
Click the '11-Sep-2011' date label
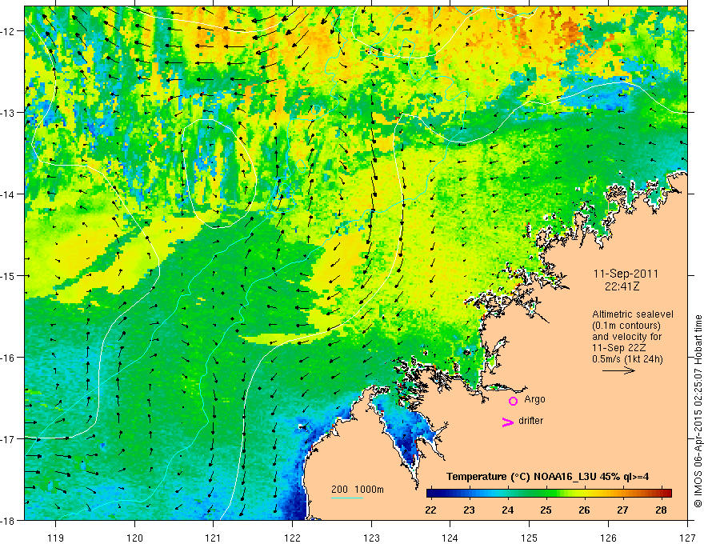click(x=626, y=274)
